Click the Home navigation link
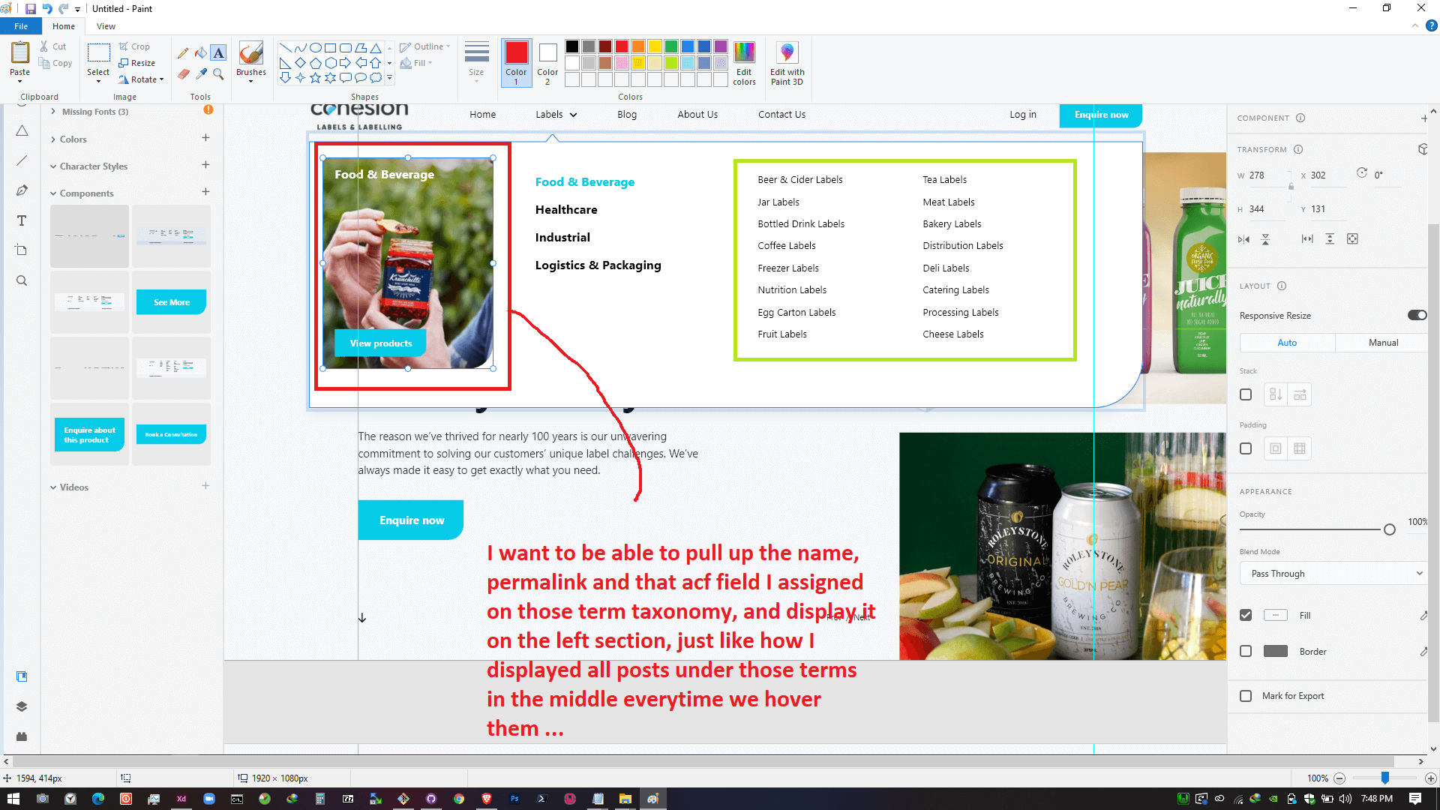Viewport: 1440px width, 810px height. pos(482,115)
